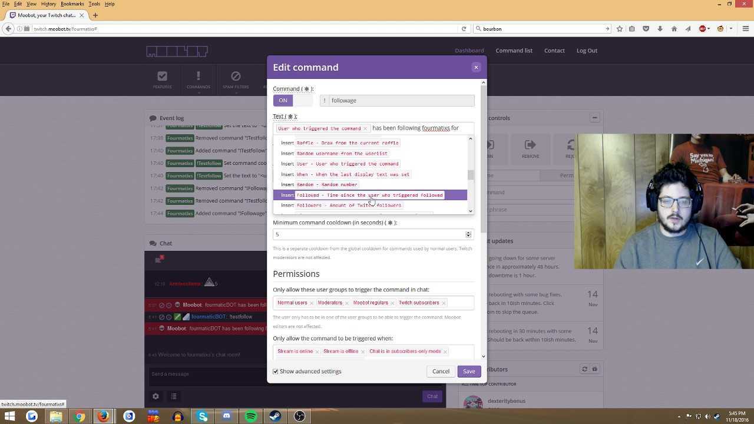This screenshot has height=424, width=754.
Task: Open the History menu
Action: 48,4
